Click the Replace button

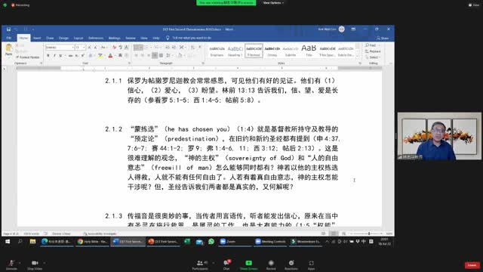(373, 51)
